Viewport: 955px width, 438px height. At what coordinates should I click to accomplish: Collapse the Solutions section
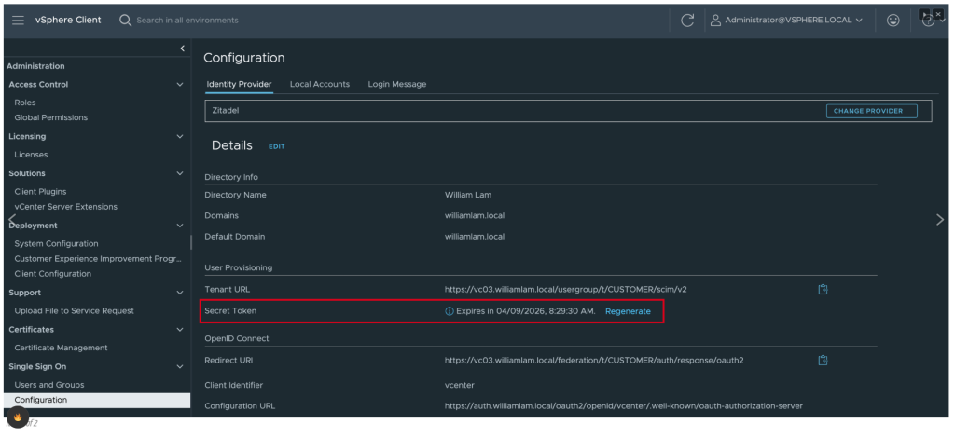[x=180, y=173]
